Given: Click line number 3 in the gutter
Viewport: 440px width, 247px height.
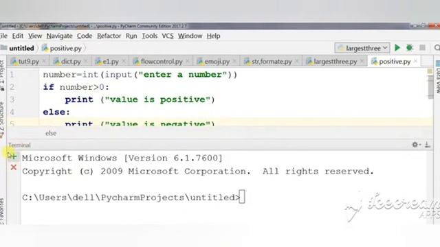Looking at the screenshot, I should 12,99.
